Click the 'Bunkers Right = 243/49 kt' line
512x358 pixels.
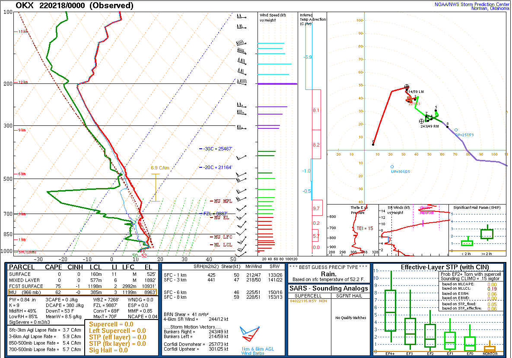[x=196, y=332]
